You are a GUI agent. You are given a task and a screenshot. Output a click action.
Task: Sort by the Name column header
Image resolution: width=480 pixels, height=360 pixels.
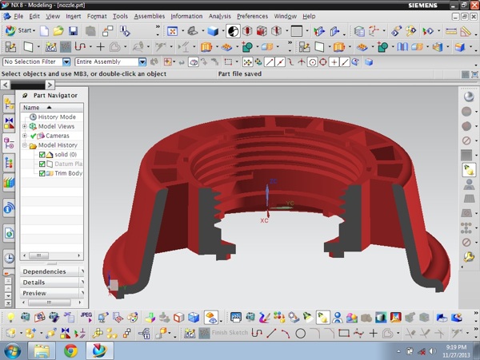click(52, 108)
